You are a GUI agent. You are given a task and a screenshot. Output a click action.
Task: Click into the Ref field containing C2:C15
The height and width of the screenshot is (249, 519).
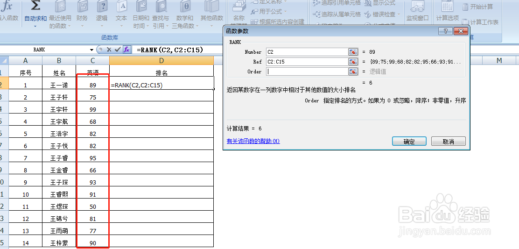307,62
